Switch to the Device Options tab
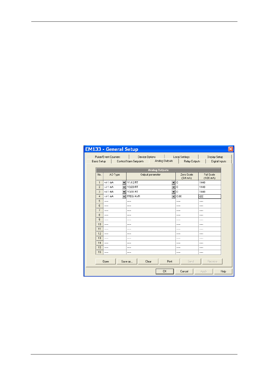This screenshot has height=381, width=269. click(147, 157)
